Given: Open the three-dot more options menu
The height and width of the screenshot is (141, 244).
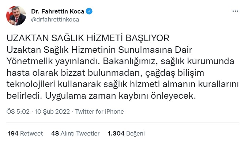Looking at the screenshot, I should click(235, 11).
